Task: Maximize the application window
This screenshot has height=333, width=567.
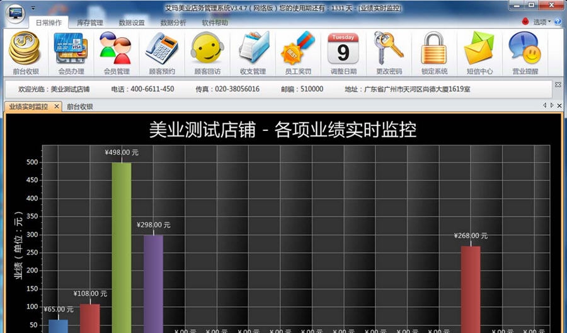Action: tap(531, 5)
